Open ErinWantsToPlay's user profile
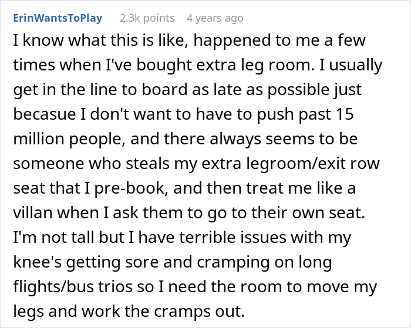 (58, 18)
